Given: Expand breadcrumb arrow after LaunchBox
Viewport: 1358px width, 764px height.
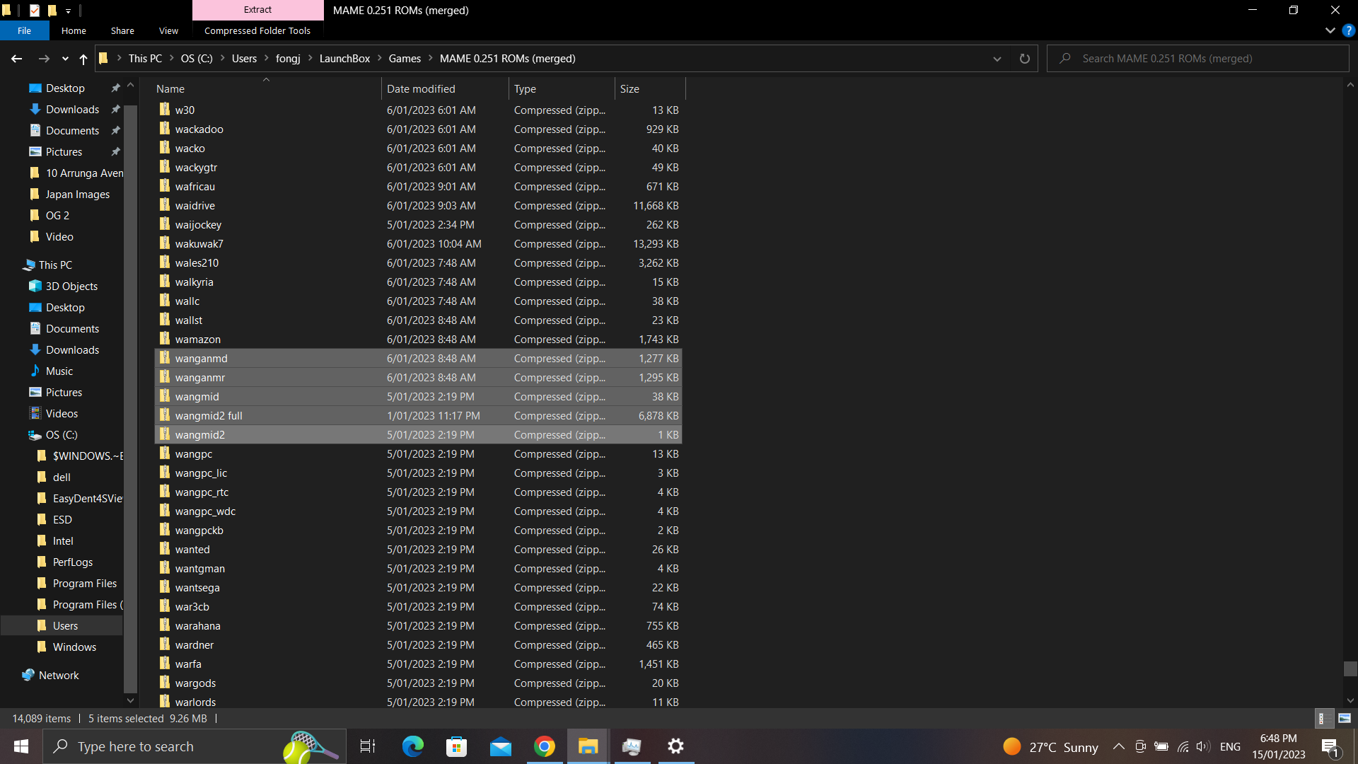Looking at the screenshot, I should pos(379,59).
